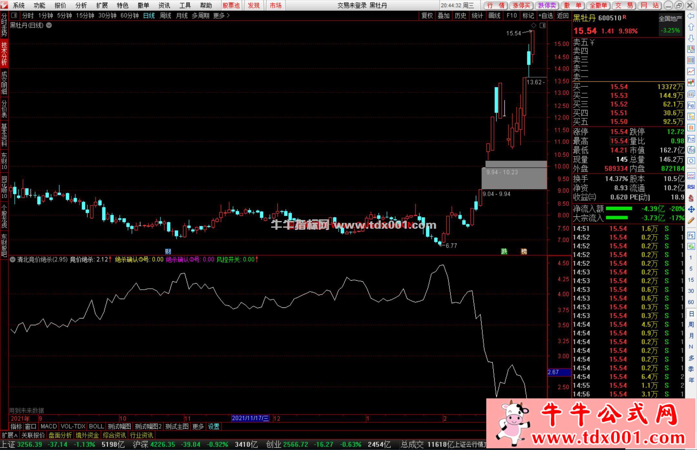Toggle the sidebar panel icon left of 分时
The height and width of the screenshot is (450, 697).
tap(14, 15)
